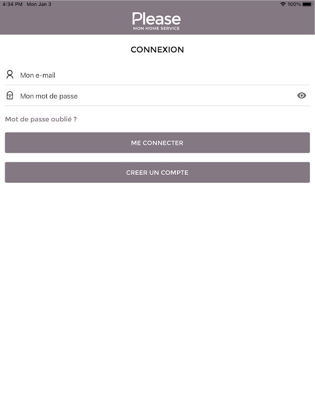Image resolution: width=315 pixels, height=420 pixels.
Task: Tap the "Mon Jan 3" date in status bar
Action: coord(39,4)
